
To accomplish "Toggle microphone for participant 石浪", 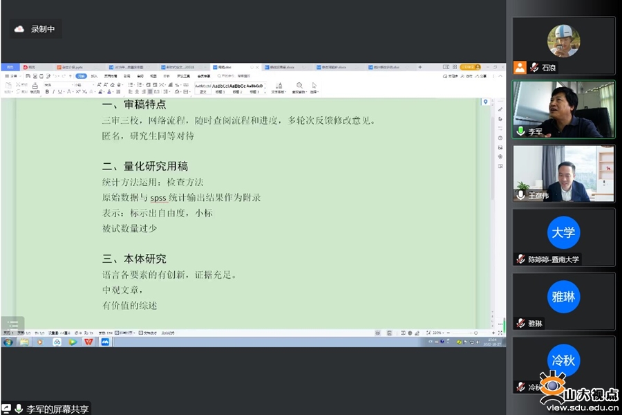I will point(534,68).
